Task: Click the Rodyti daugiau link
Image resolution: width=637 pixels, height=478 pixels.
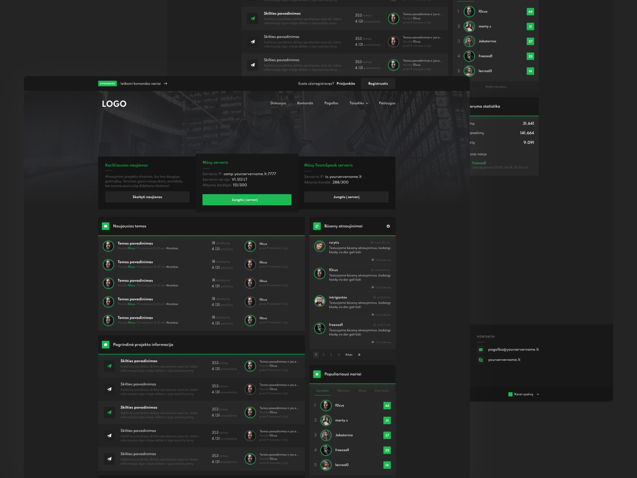Action: [x=496, y=86]
